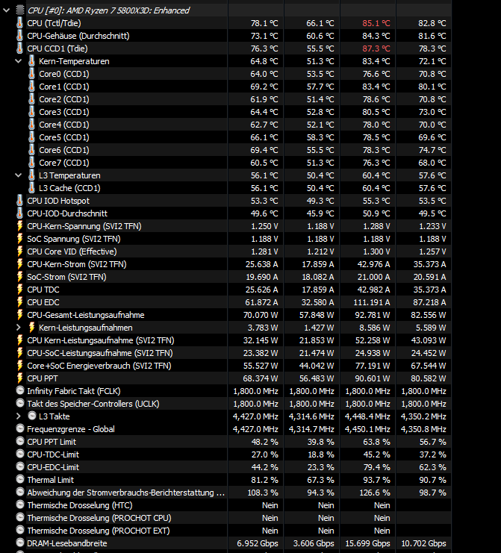Click thermometer icon beside CPU (Tctl/Tdie)
Screen dimensions: 501x553
pos(20,23)
